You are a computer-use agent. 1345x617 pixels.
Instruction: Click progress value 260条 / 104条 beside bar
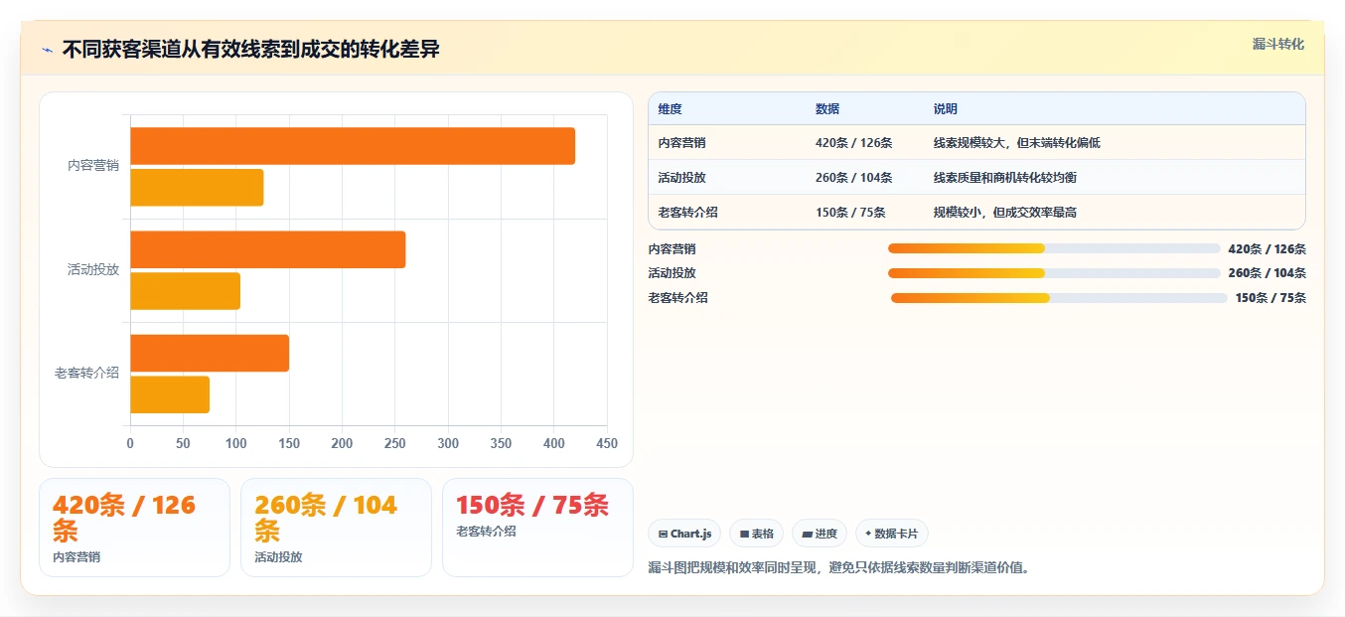click(1267, 273)
